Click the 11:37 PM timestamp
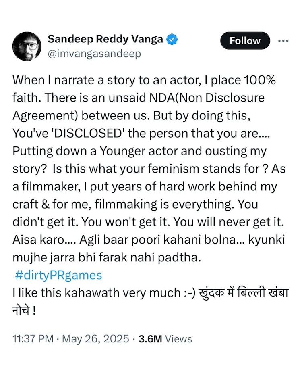This screenshot has height=378, width=302. coord(33,339)
